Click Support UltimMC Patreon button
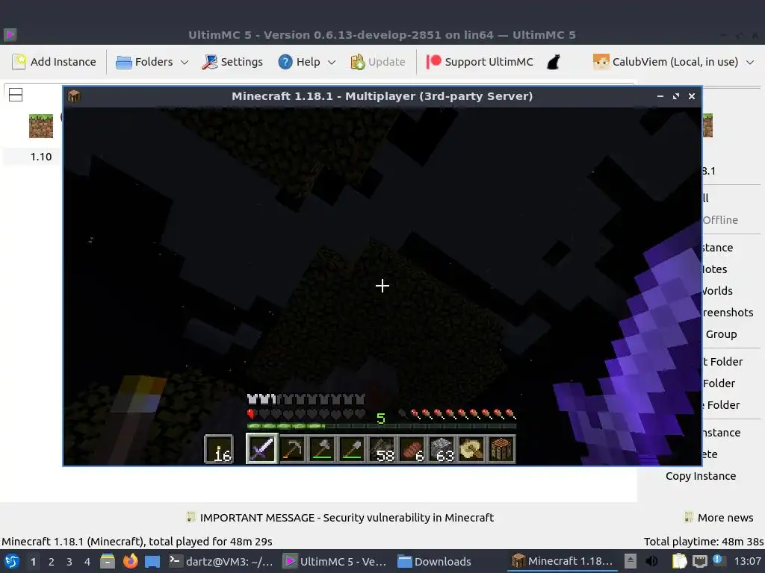The height and width of the screenshot is (573, 765). coord(479,62)
